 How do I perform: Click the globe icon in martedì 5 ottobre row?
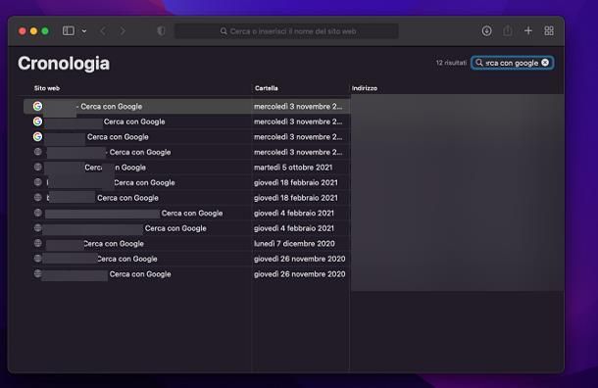coord(38,167)
